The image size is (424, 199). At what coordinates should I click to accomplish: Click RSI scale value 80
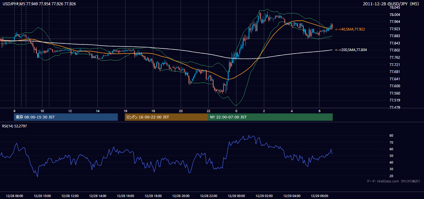pos(391,136)
